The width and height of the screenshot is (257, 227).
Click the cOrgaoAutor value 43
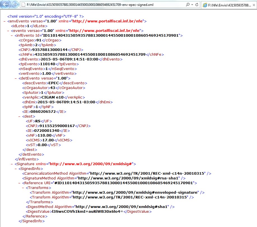(53, 88)
